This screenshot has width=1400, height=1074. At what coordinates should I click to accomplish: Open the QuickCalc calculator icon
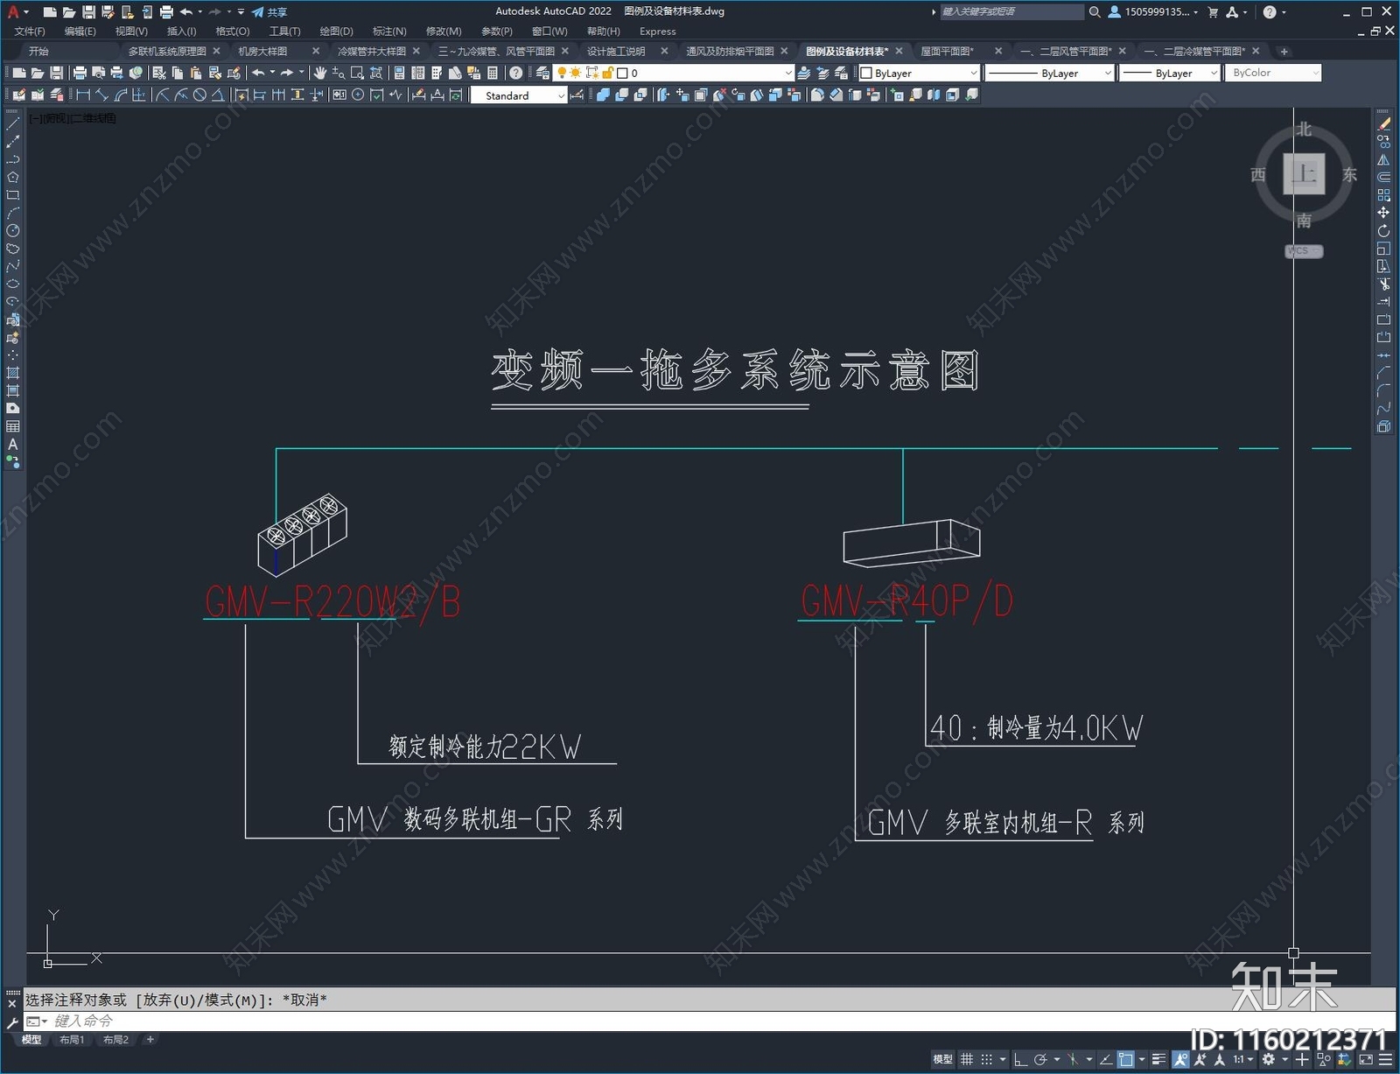pyautogui.click(x=493, y=73)
